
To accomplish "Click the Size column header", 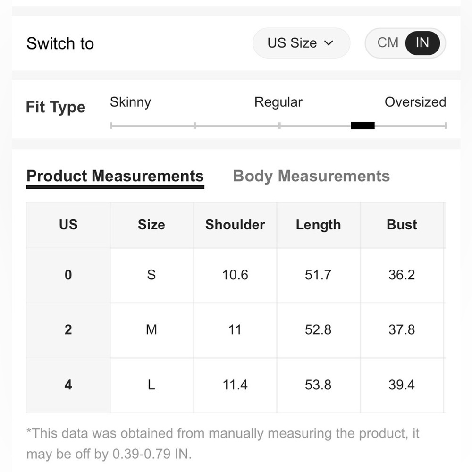I will pyautogui.click(x=152, y=225).
